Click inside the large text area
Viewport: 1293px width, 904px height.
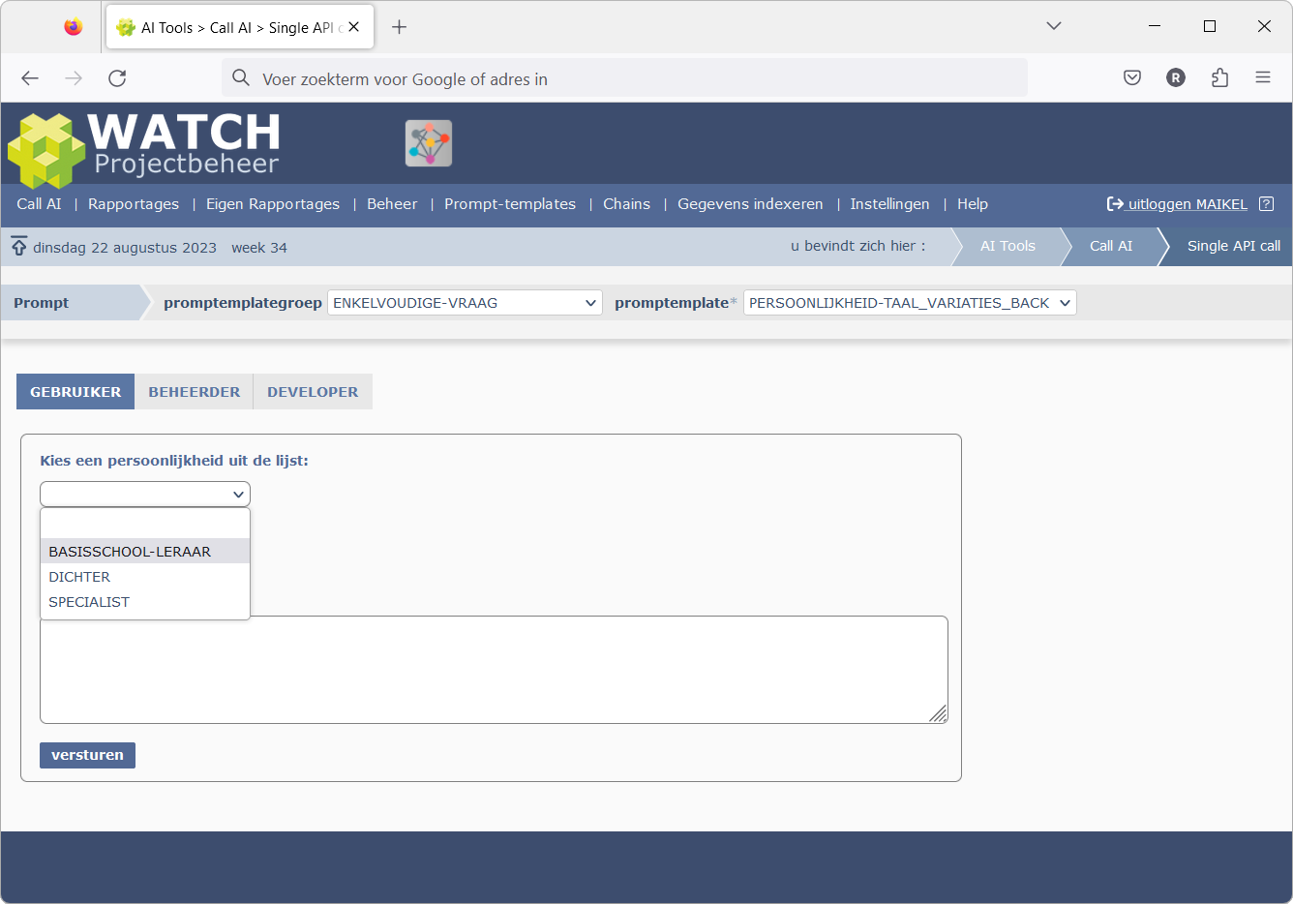pos(494,670)
